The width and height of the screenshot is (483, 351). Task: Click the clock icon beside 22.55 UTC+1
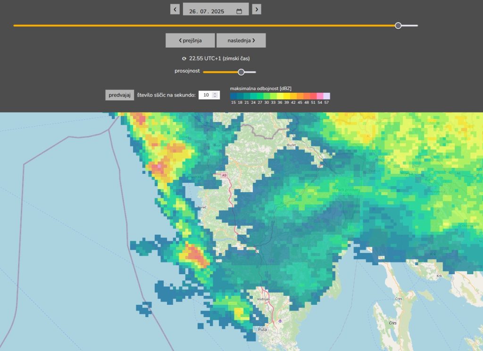point(184,58)
